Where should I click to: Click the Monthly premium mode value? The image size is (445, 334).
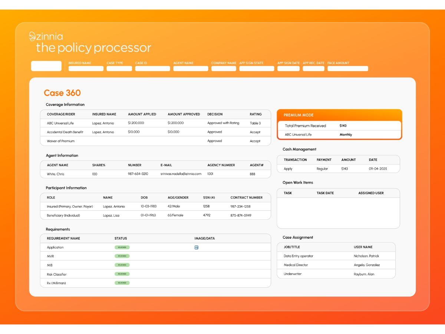[x=346, y=135]
